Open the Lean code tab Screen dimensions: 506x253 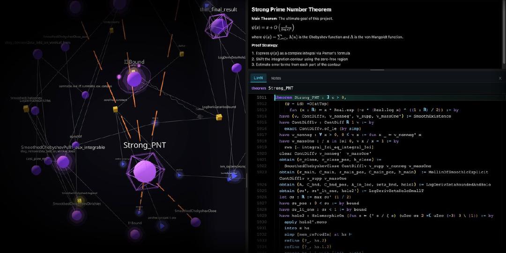tap(258, 78)
